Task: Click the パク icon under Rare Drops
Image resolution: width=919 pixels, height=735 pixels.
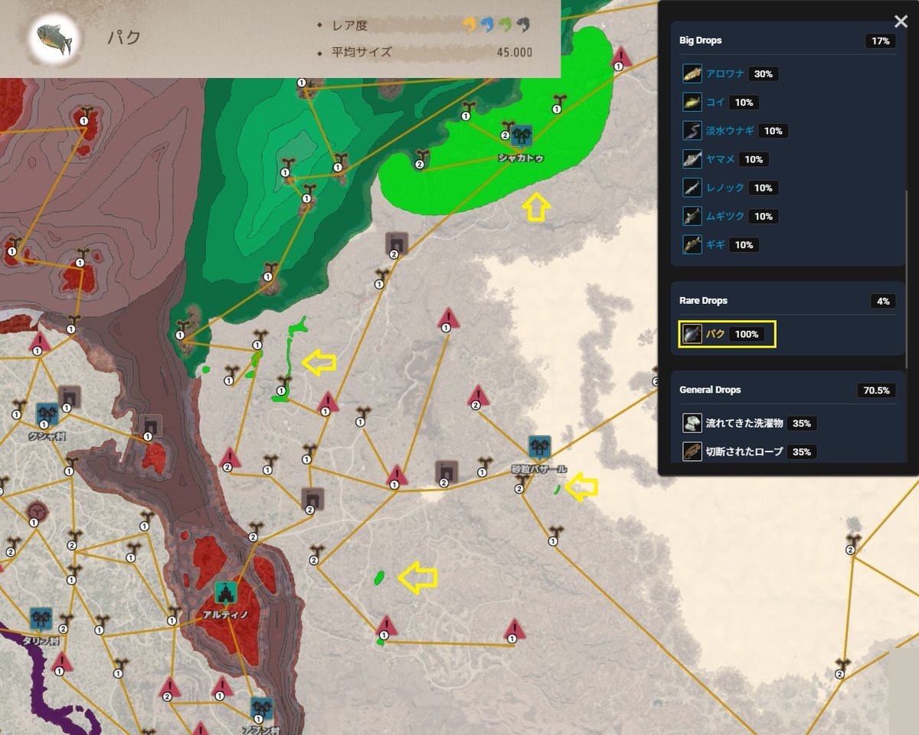Action: click(692, 335)
